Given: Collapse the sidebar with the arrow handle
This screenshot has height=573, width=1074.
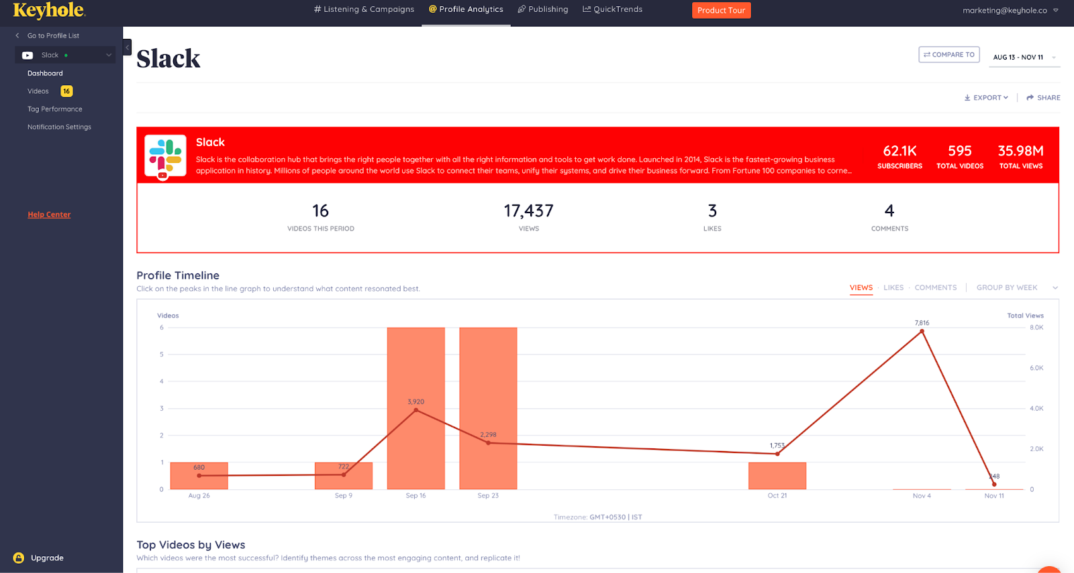Looking at the screenshot, I should tap(127, 48).
